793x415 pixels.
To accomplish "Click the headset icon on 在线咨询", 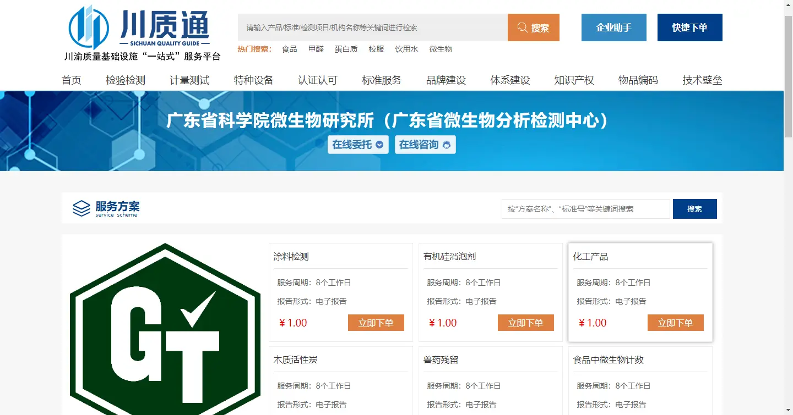I will tap(447, 145).
